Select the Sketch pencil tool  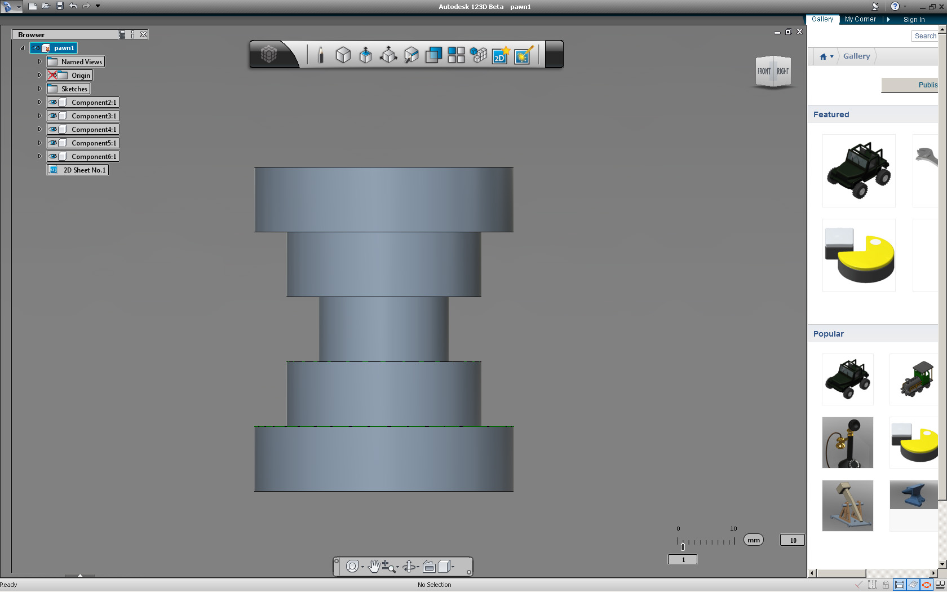click(x=320, y=55)
